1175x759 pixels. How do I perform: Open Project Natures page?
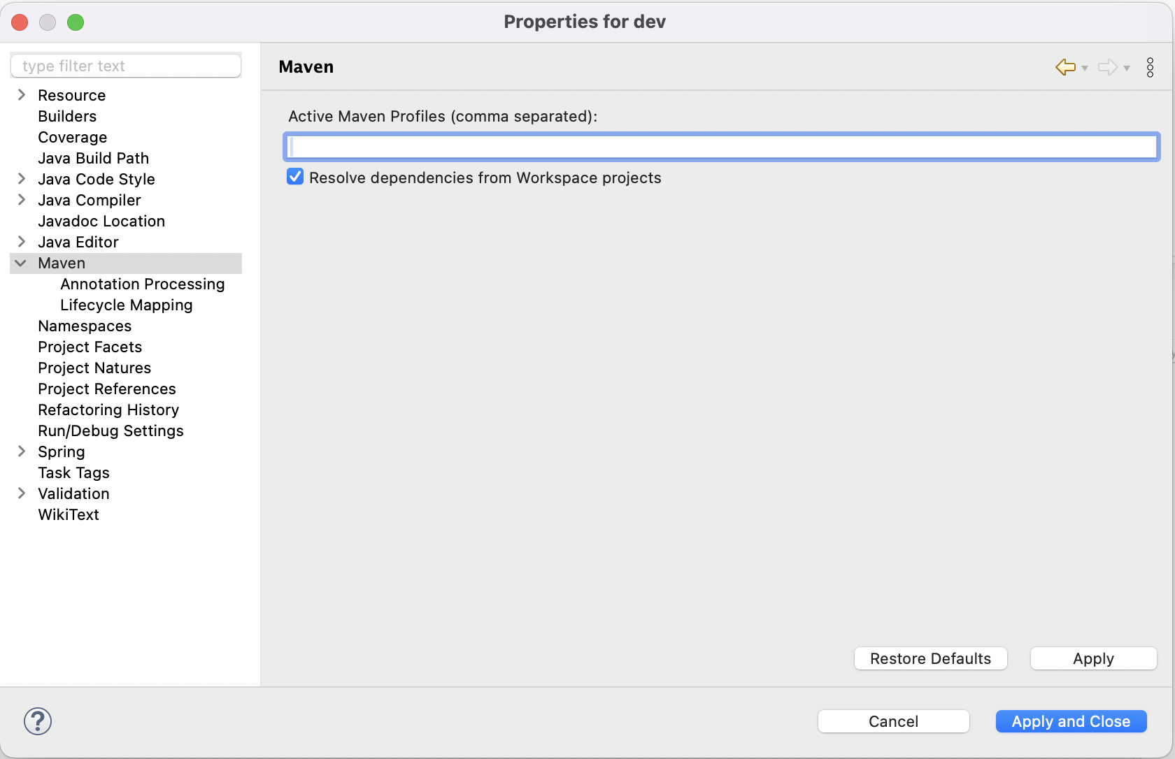click(94, 368)
